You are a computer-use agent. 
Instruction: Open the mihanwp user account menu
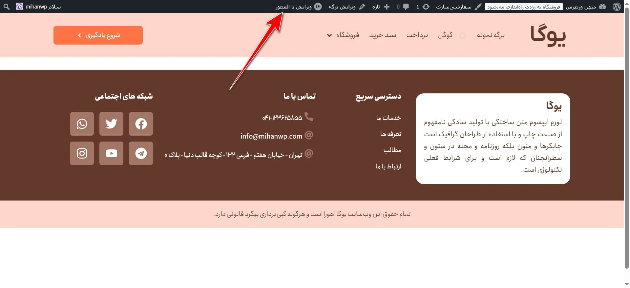coord(39,7)
